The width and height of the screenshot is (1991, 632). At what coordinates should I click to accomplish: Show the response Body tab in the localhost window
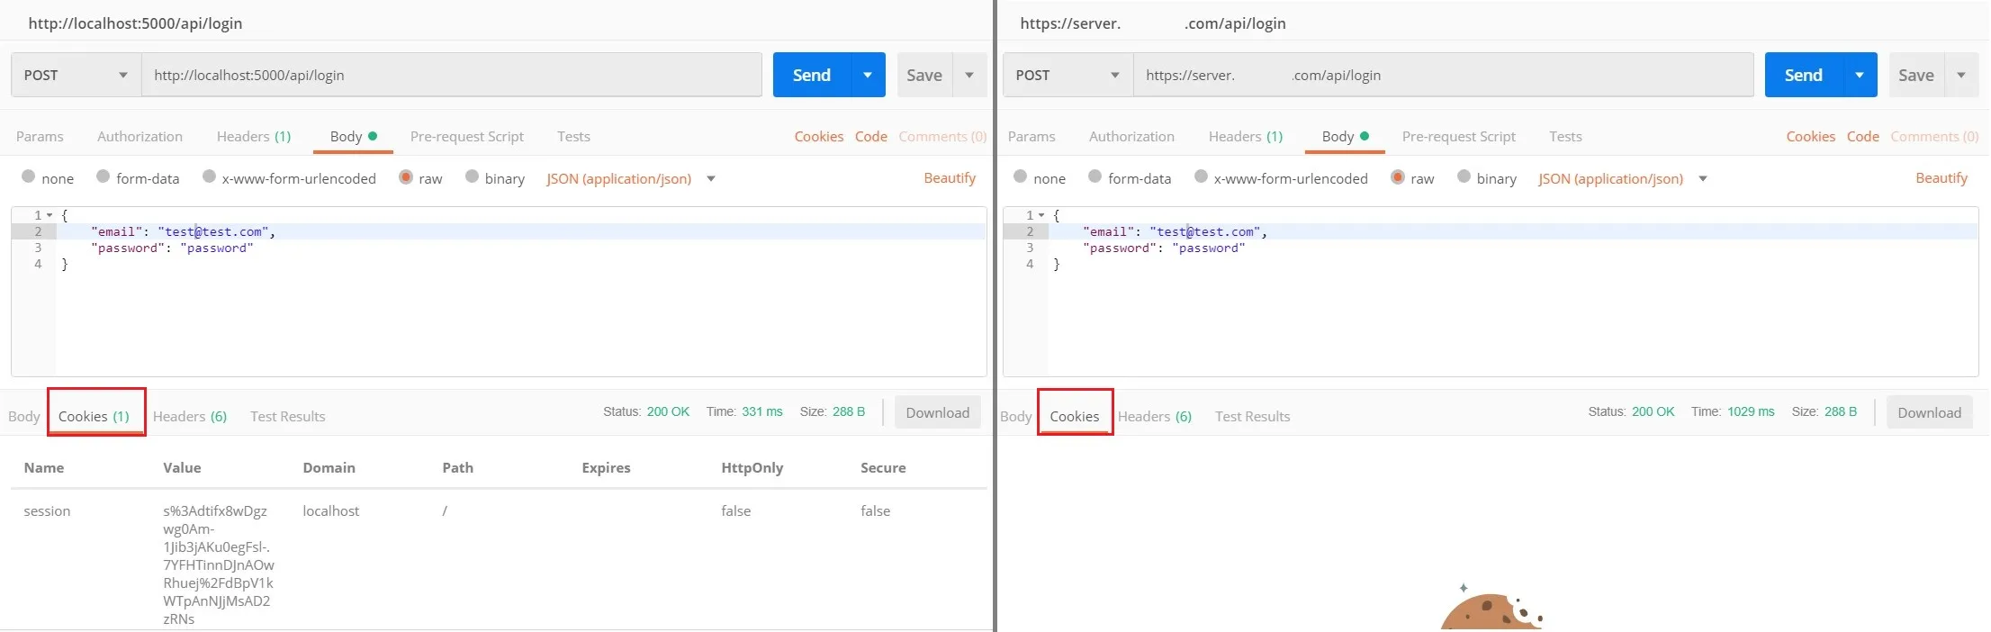pyautogui.click(x=23, y=416)
